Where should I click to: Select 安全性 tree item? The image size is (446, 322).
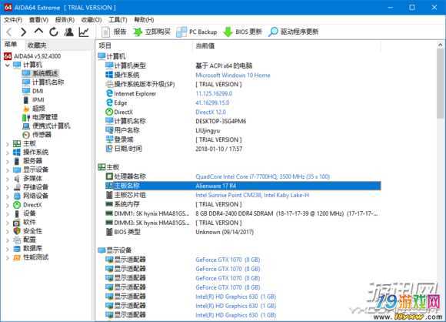[32, 231]
